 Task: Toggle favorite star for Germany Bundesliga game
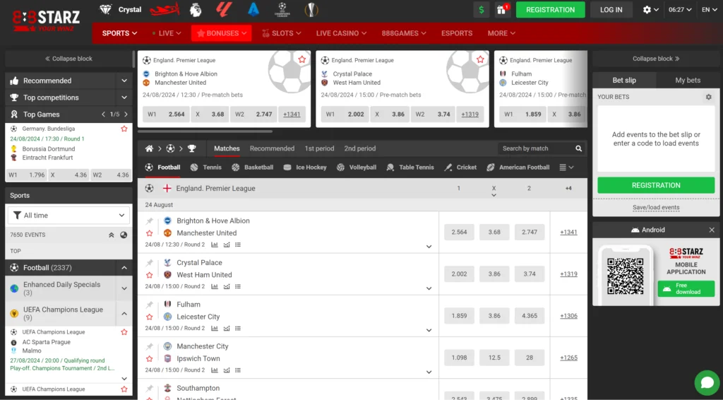click(x=124, y=129)
